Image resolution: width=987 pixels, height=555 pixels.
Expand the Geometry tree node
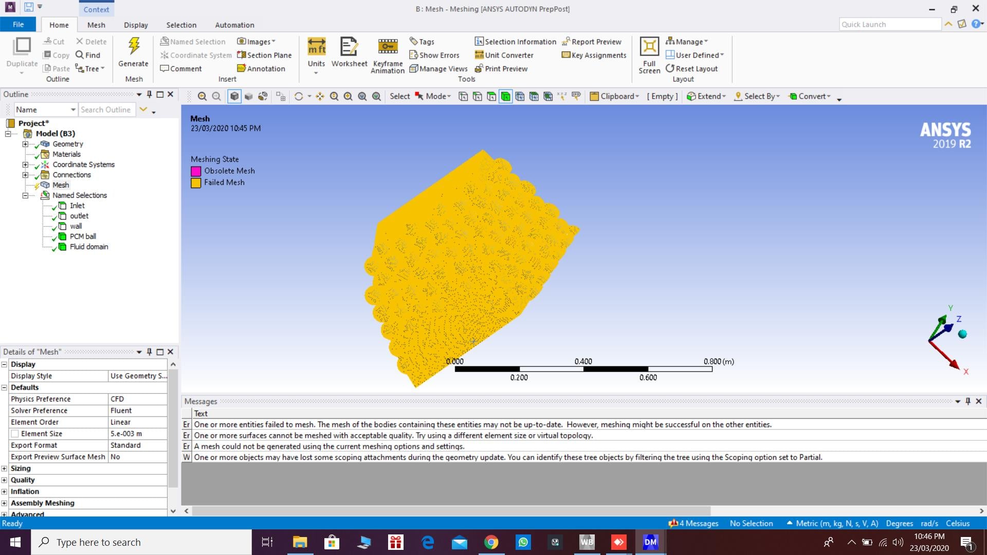tap(25, 144)
